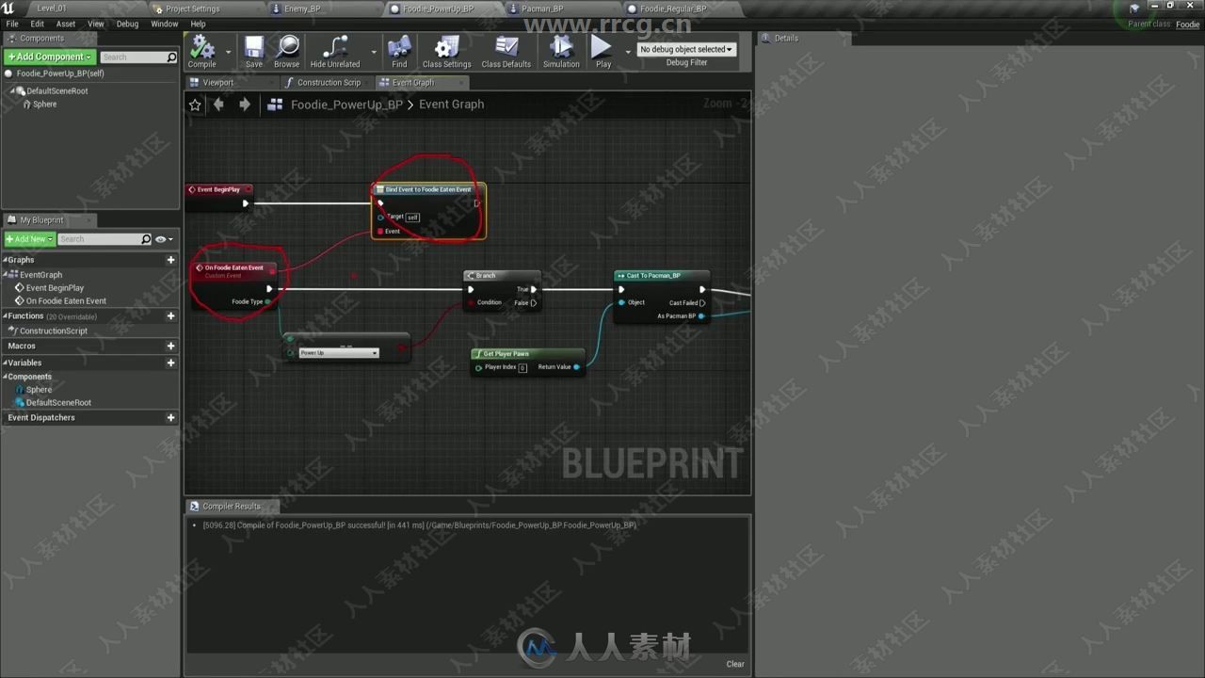Viewport: 1205px width, 678px height.
Task: Open the File menu
Action: [x=12, y=24]
